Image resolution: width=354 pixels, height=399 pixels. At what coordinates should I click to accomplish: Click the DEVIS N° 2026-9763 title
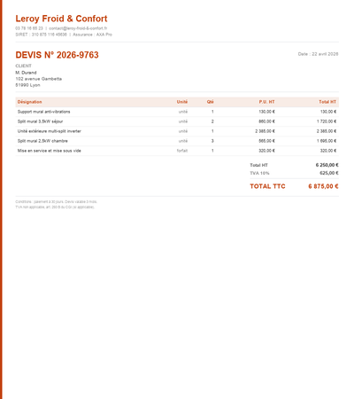pos(57,55)
